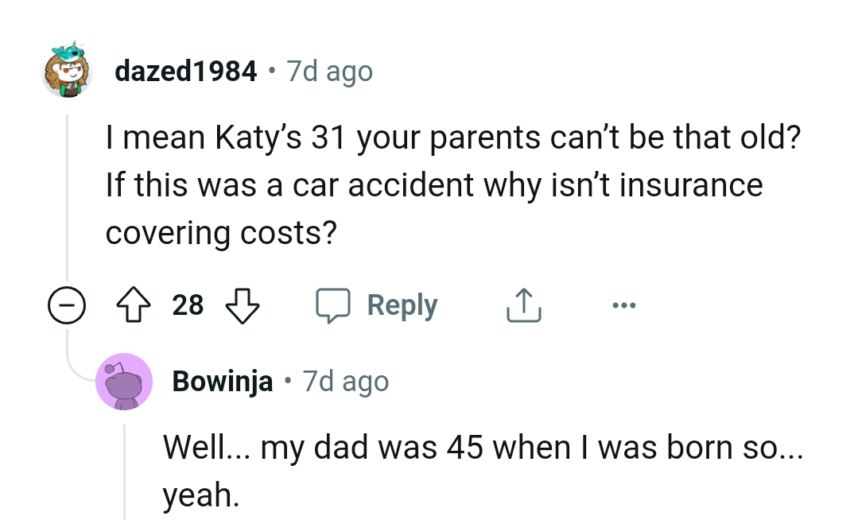The height and width of the screenshot is (520, 858).
Task: Click the vote count showing 28
Action: [188, 305]
